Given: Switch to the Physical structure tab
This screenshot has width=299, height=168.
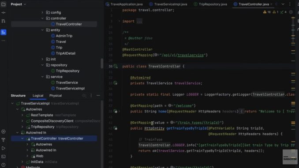Looking at the screenshot, I should [56, 96].
